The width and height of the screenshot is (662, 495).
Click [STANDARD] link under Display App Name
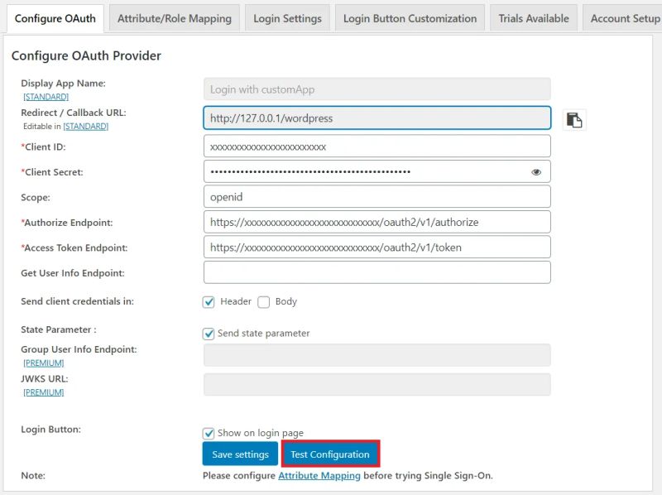(x=46, y=96)
